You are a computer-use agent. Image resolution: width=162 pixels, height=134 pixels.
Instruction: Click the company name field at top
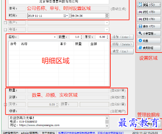59,2
